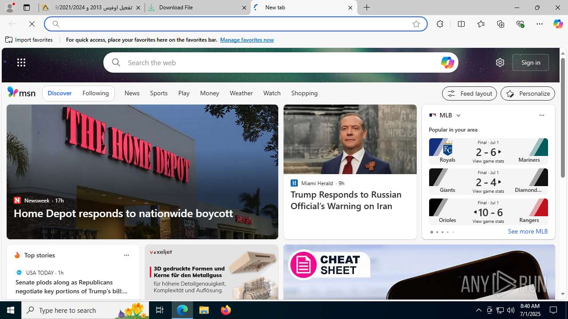568x319 pixels.
Task: Open the Senate plods along story
Action: pos(71,287)
